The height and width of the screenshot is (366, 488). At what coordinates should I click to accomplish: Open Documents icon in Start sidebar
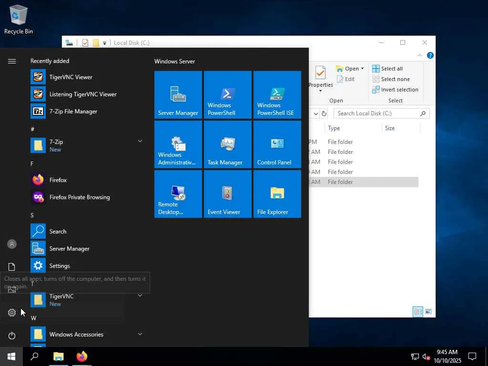tap(12, 267)
